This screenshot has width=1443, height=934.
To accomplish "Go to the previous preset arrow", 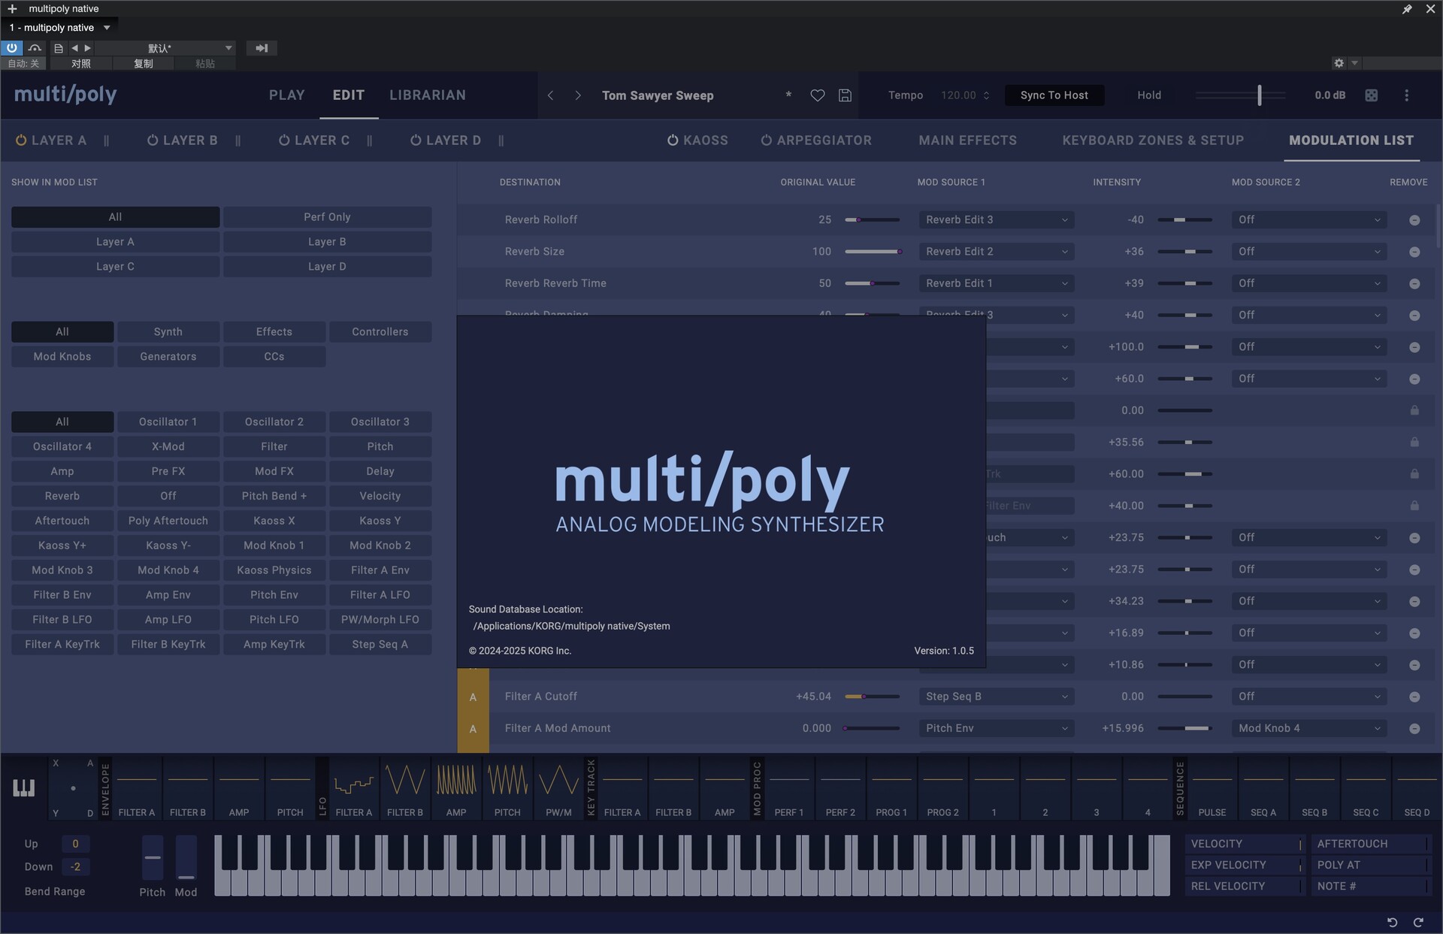I will [x=551, y=95].
